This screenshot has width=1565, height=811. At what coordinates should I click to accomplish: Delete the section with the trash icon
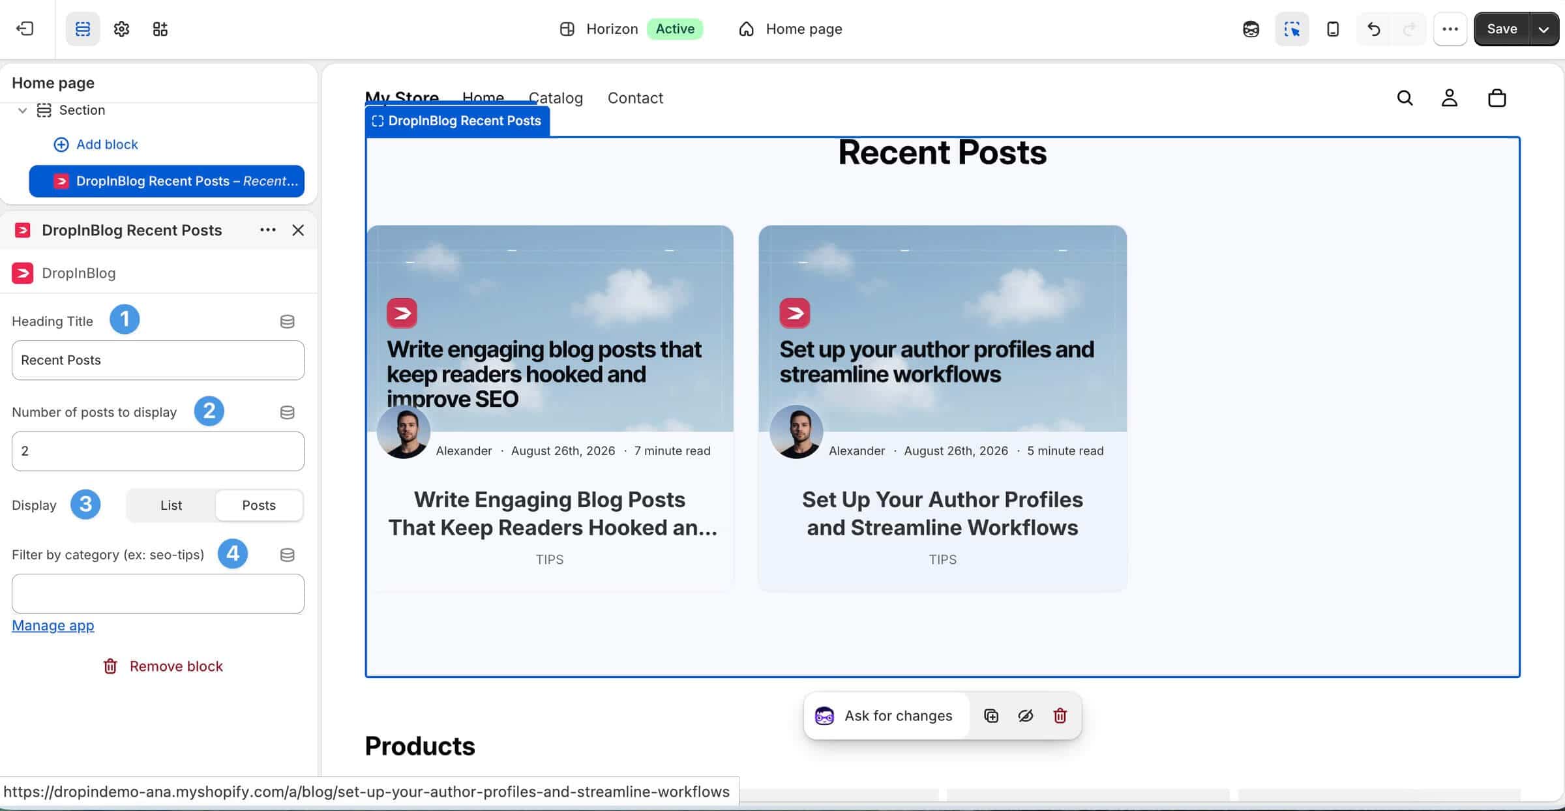1060,715
